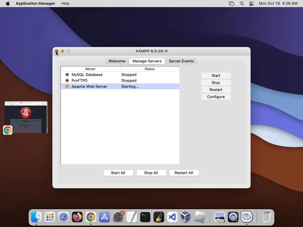Select the Apache Web Server row
Screen dimensions: 303x227
click(120, 87)
